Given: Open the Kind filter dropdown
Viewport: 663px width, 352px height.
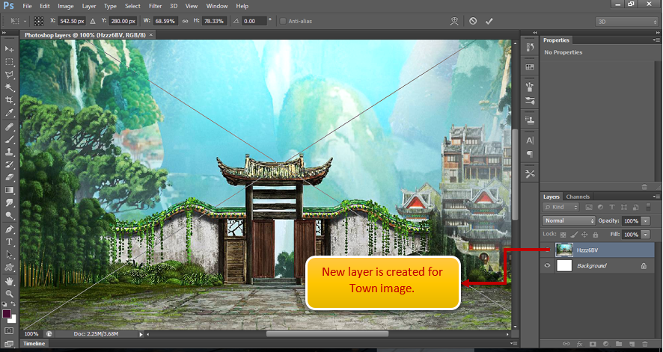Looking at the screenshot, I should coord(560,207).
